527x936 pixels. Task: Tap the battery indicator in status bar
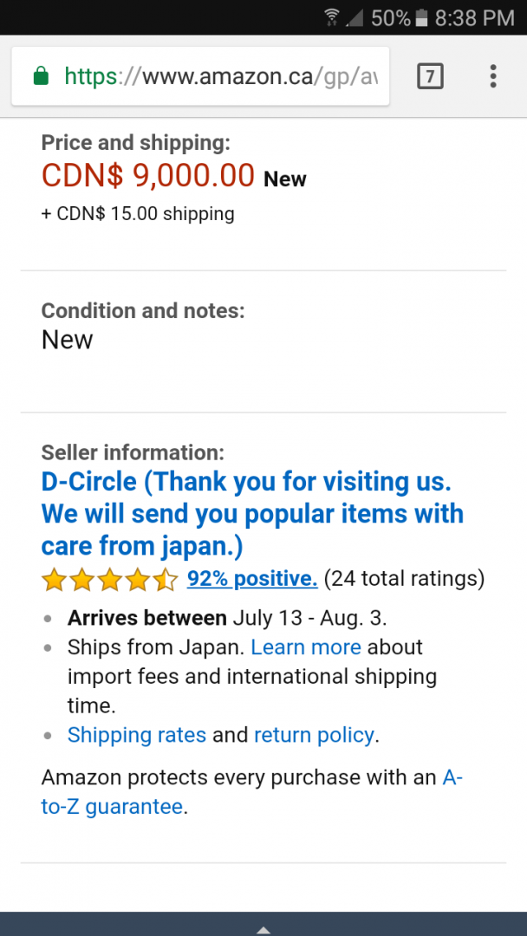[x=421, y=16]
